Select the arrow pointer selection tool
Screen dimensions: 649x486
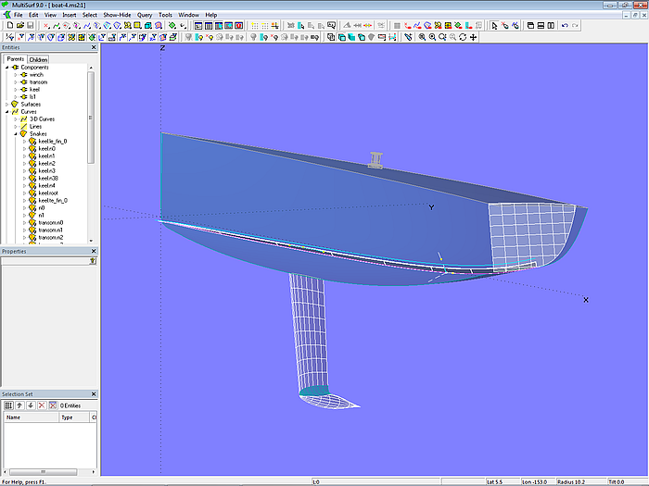[x=494, y=26]
